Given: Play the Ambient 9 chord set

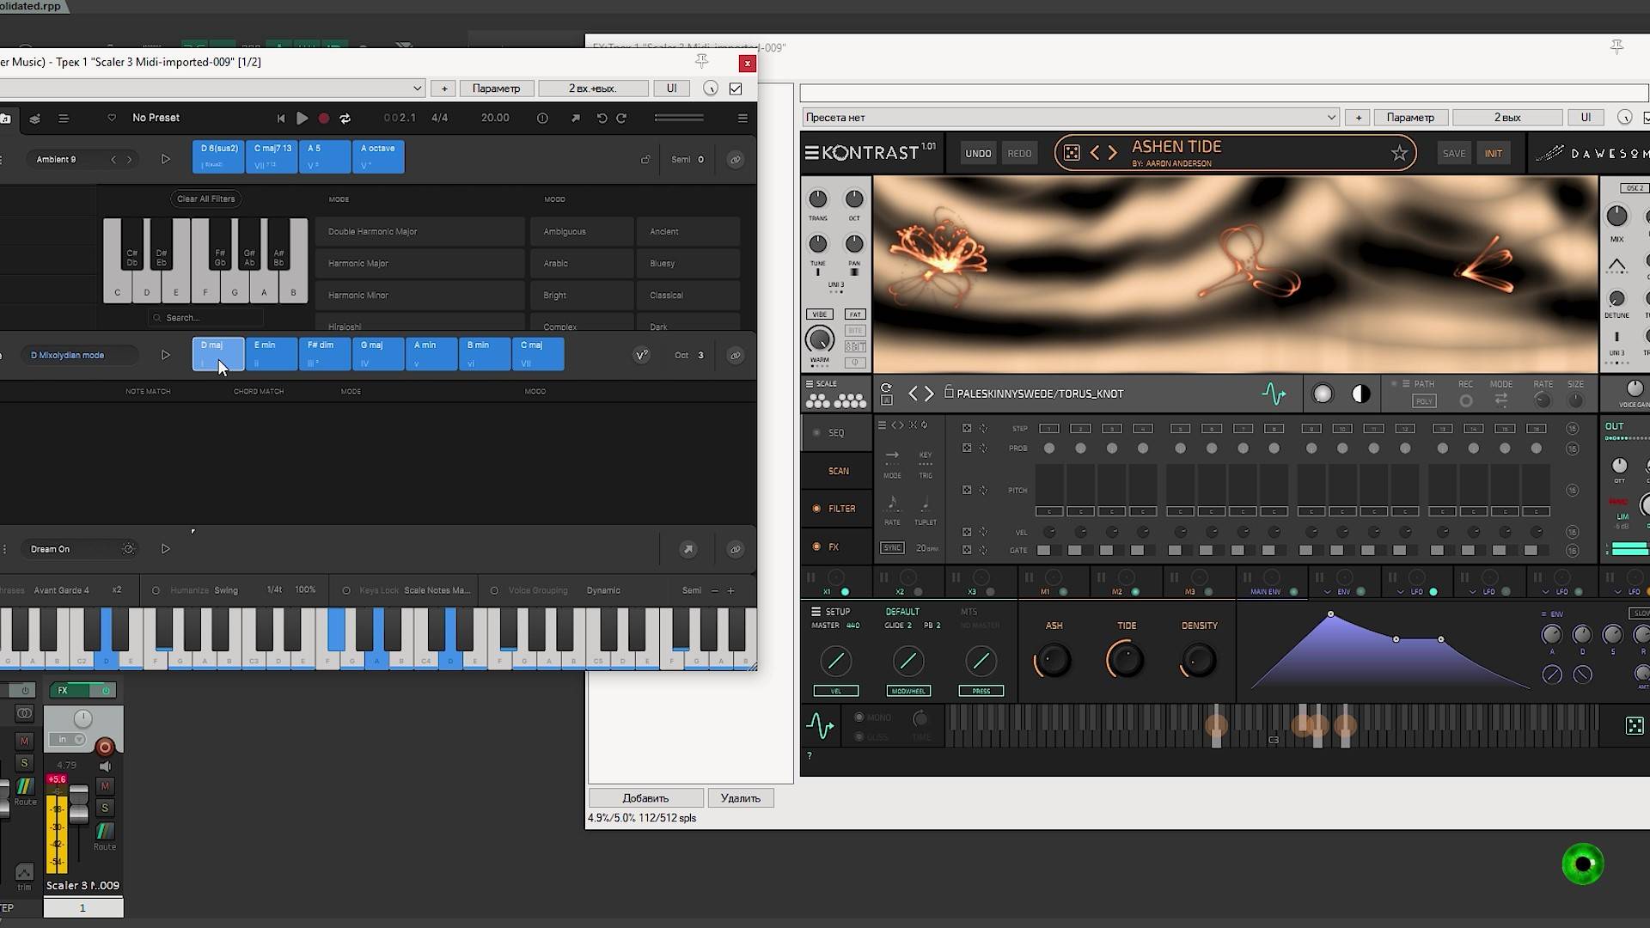Looking at the screenshot, I should (165, 159).
